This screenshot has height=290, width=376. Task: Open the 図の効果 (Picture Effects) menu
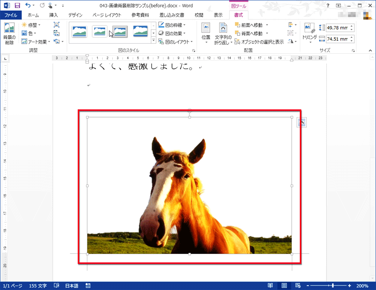[172, 34]
